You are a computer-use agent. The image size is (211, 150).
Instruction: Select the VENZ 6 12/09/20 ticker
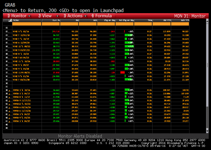(x=21, y=43)
